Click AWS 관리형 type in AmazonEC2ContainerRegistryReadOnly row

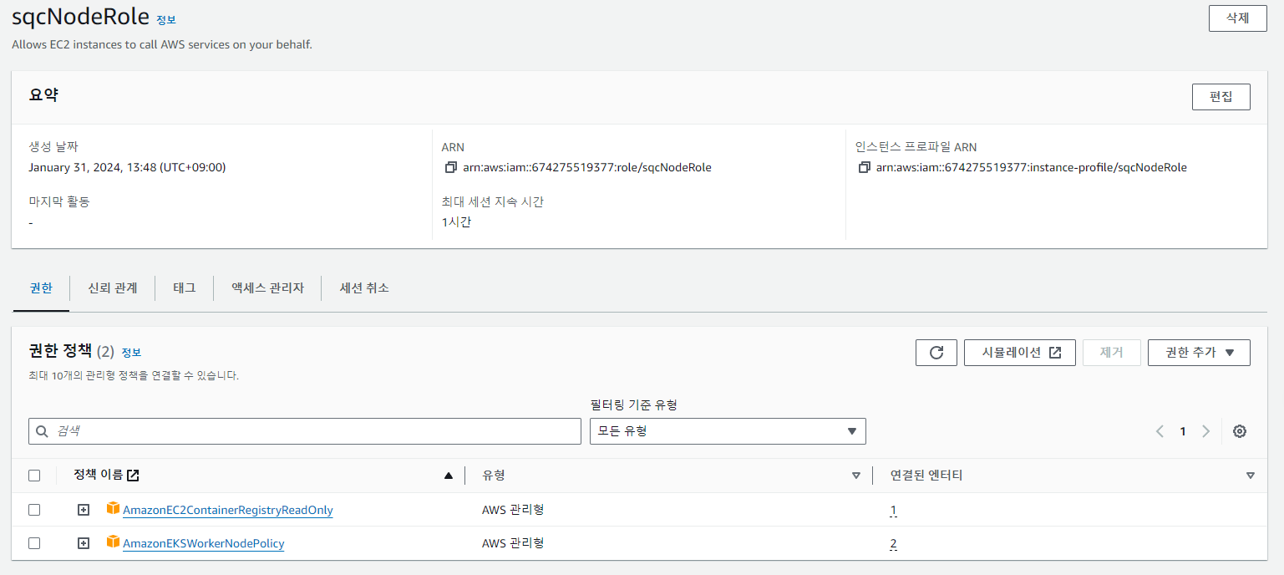pyautogui.click(x=513, y=510)
